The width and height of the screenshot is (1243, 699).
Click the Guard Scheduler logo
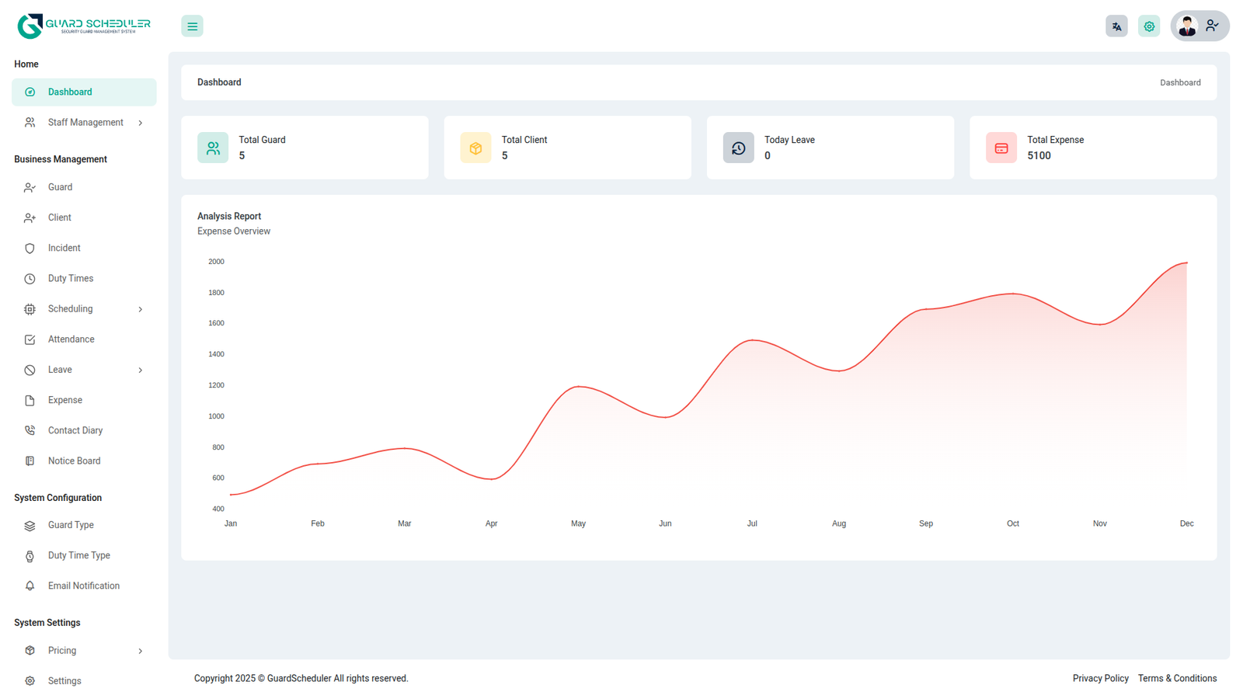pos(84,26)
